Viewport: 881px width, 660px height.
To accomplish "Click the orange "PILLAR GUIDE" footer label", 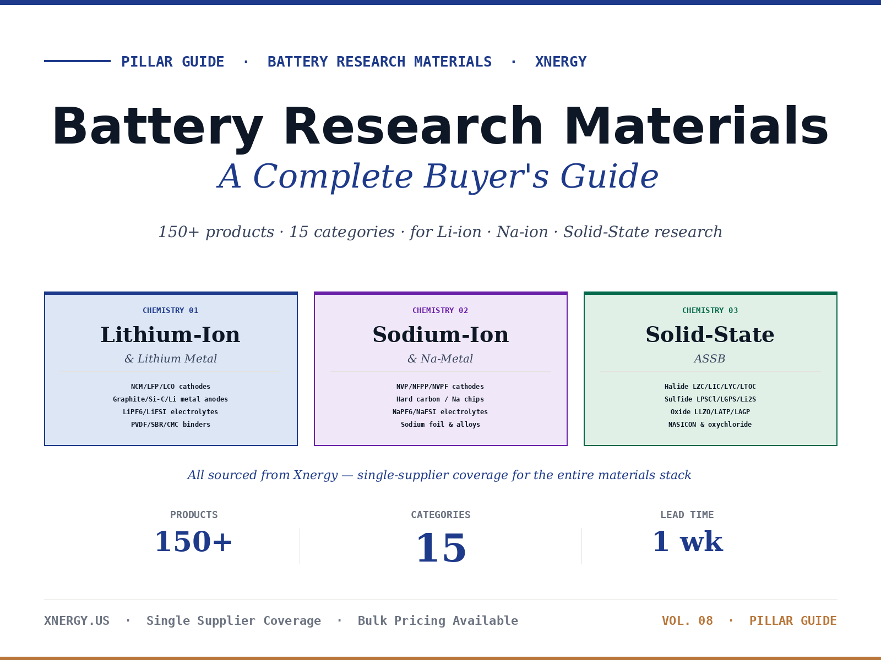I will coord(793,621).
